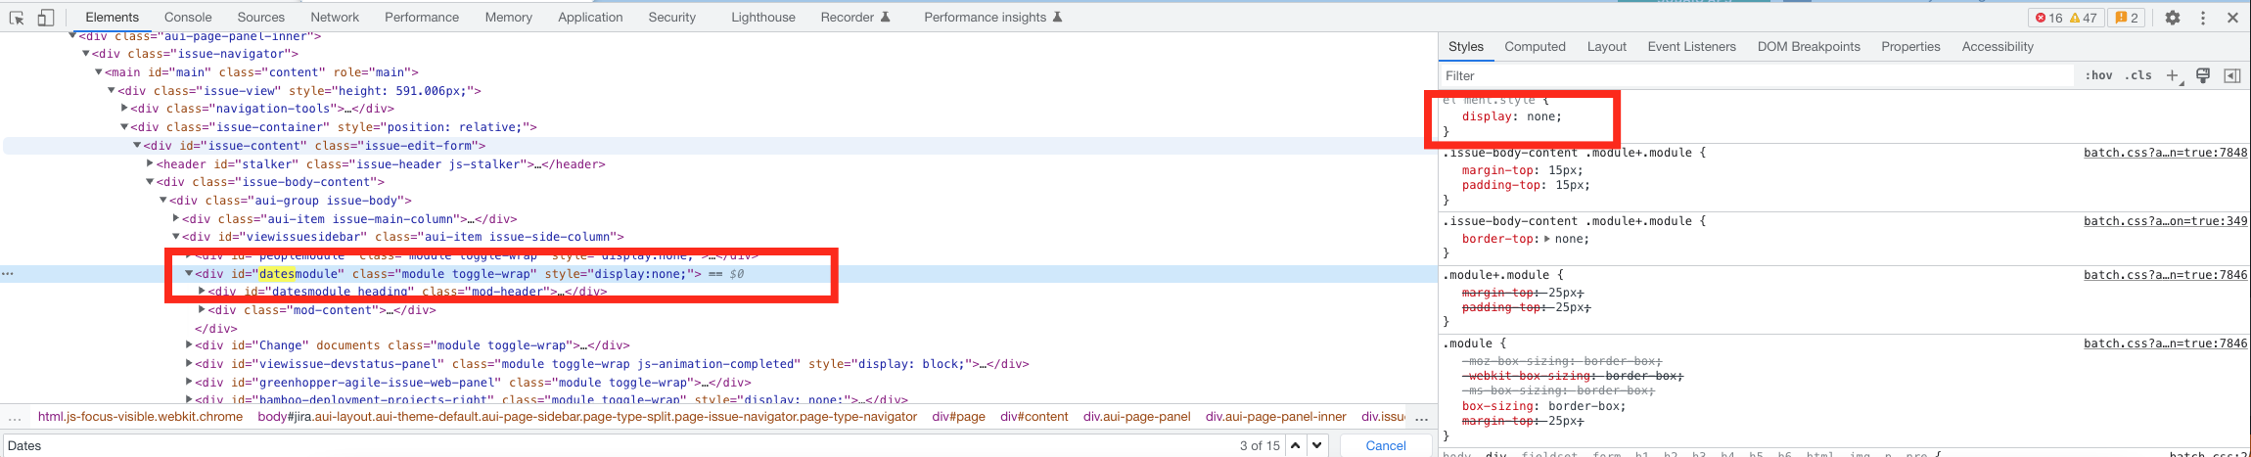Go to previous search result arrow
The width and height of the screenshot is (2251, 457).
[x=1295, y=445]
